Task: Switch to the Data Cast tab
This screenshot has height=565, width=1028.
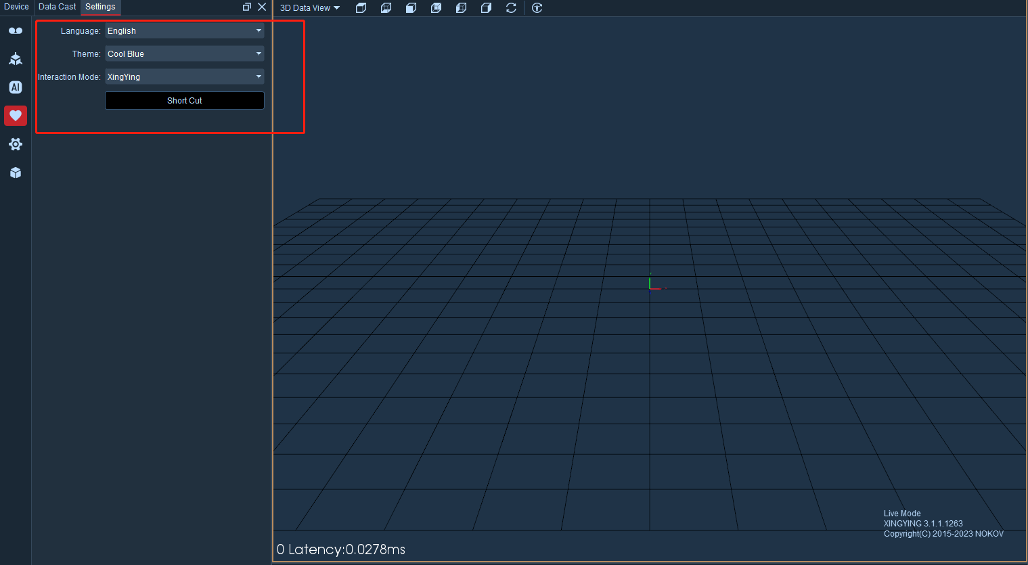Action: 57,7
